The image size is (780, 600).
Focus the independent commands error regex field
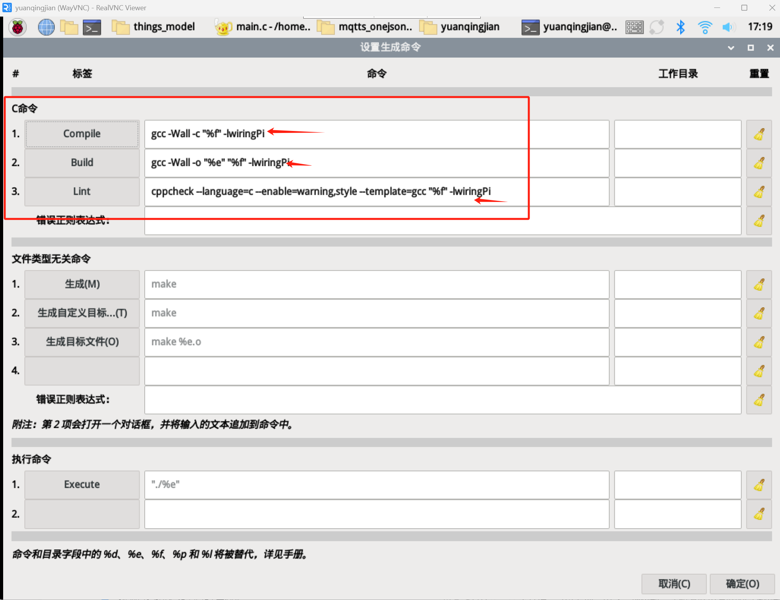click(443, 400)
